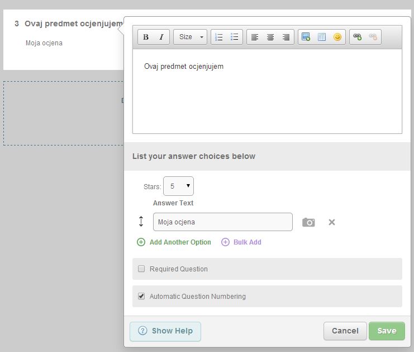
Task: Open the Stars count dropdown
Action: 178,186
